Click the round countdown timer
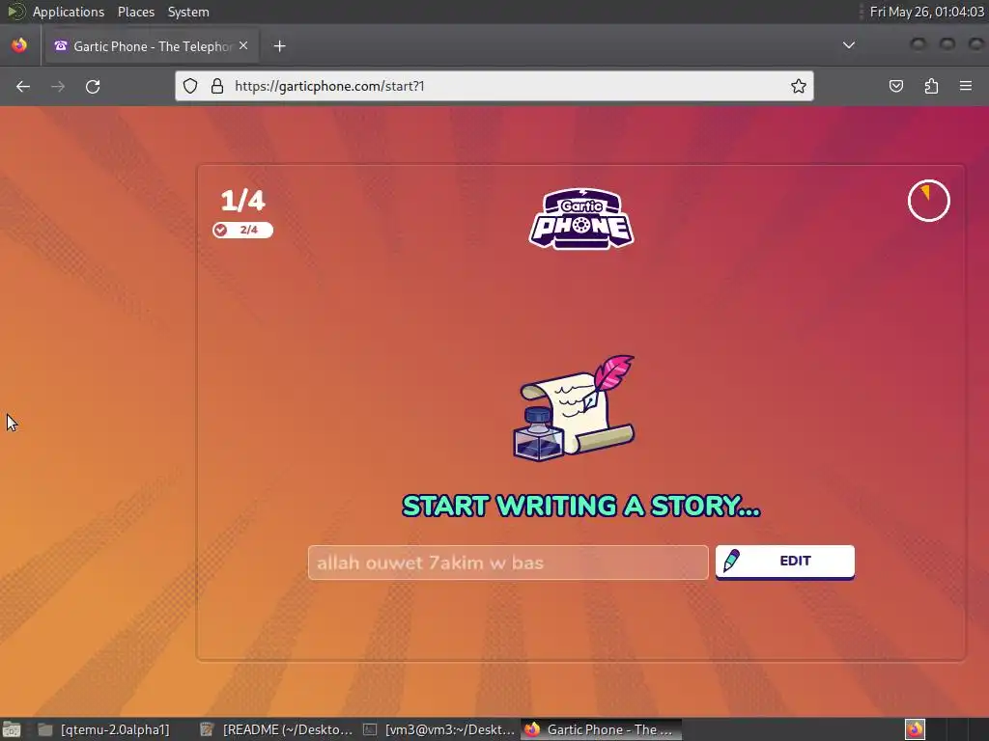Screen dimensions: 989x741 coord(928,201)
